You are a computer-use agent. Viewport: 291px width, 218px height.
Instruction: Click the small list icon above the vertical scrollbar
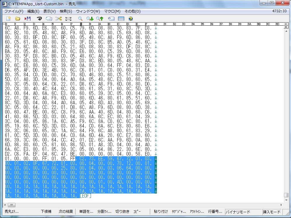pos(286,27)
